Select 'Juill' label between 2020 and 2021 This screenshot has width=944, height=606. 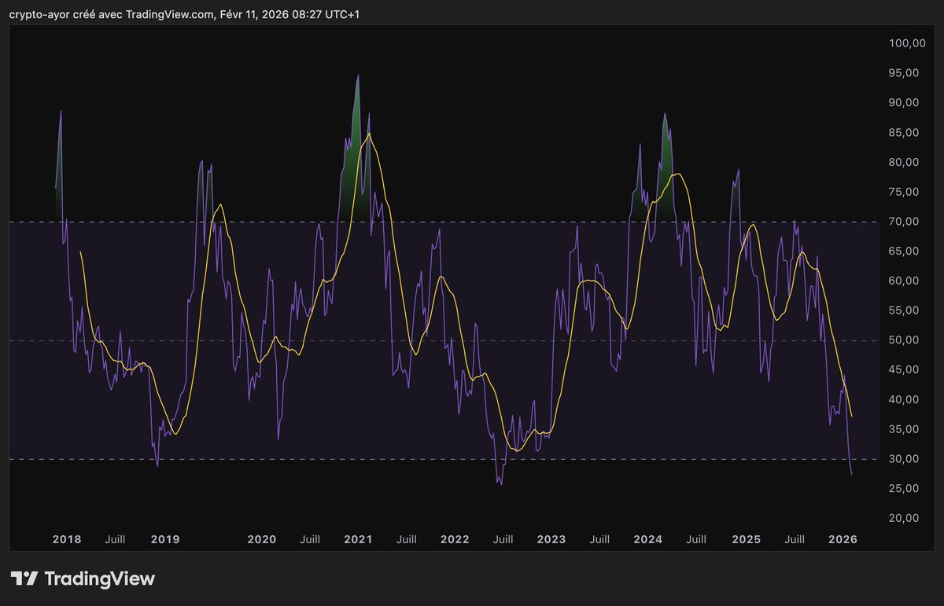[310, 540]
